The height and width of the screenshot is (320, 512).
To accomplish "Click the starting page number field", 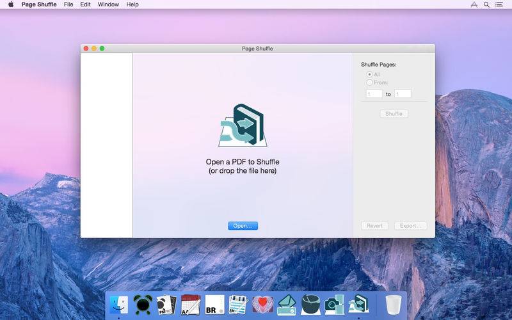I will coord(374,93).
